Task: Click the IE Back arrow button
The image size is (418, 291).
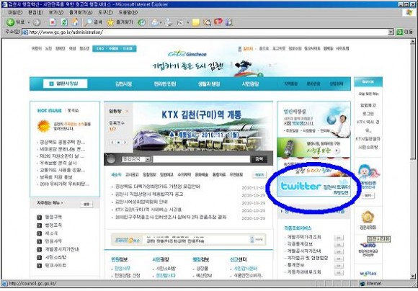Action: pyautogui.click(x=11, y=22)
